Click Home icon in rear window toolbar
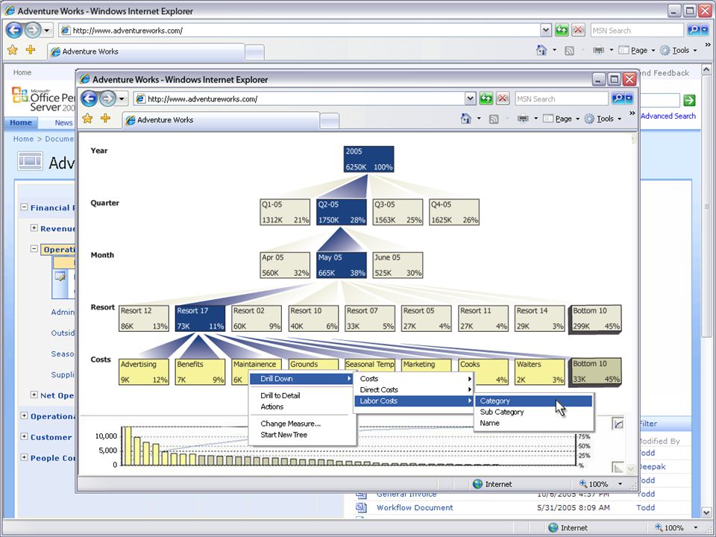Screen dimensions: 716x537 pos(541,50)
